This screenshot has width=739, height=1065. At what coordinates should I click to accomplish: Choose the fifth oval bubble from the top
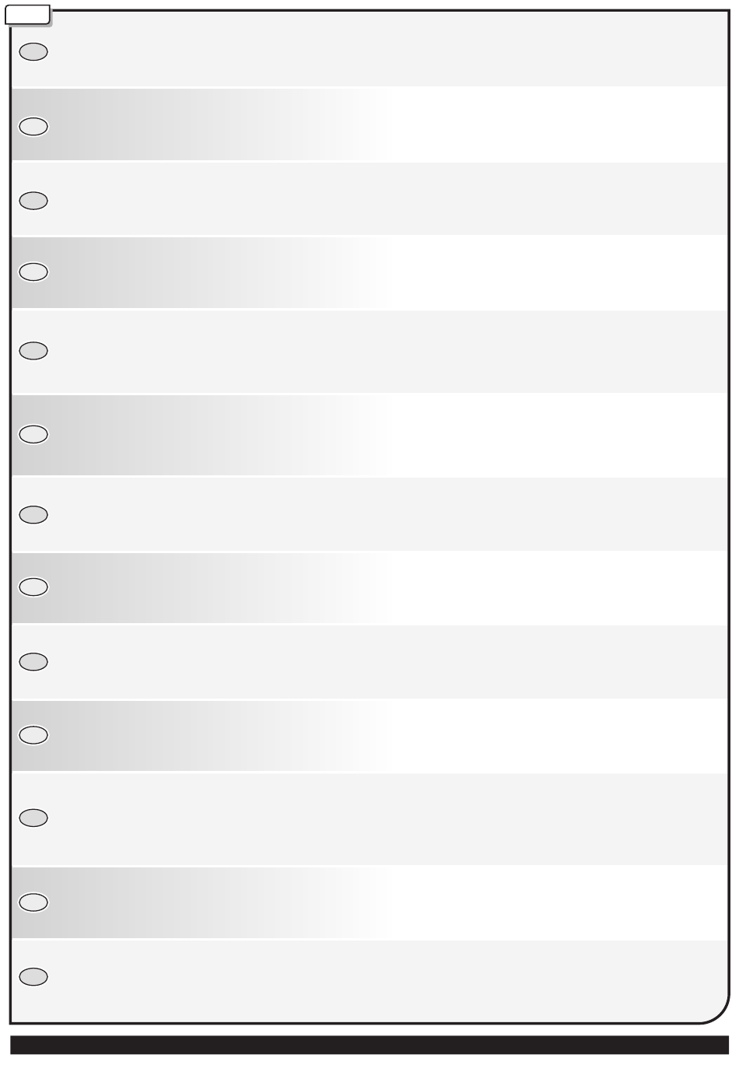click(33, 351)
